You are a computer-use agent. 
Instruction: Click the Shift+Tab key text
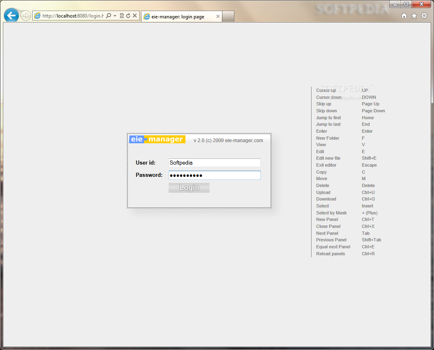(372, 240)
